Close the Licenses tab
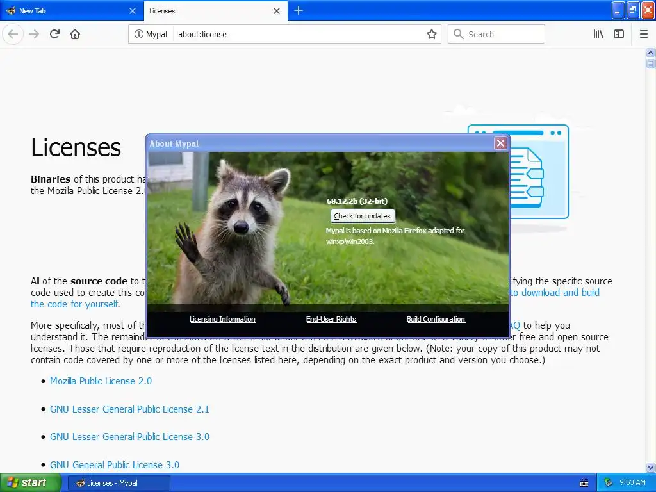 point(277,11)
